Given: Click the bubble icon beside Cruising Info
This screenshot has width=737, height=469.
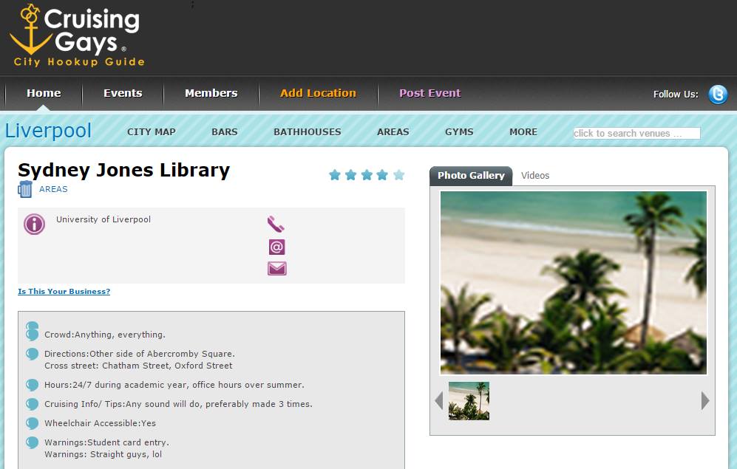Looking at the screenshot, I should click(x=32, y=404).
